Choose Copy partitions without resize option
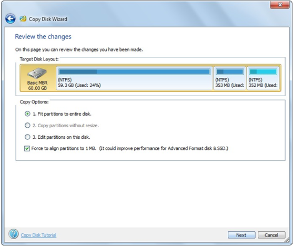 point(27,125)
